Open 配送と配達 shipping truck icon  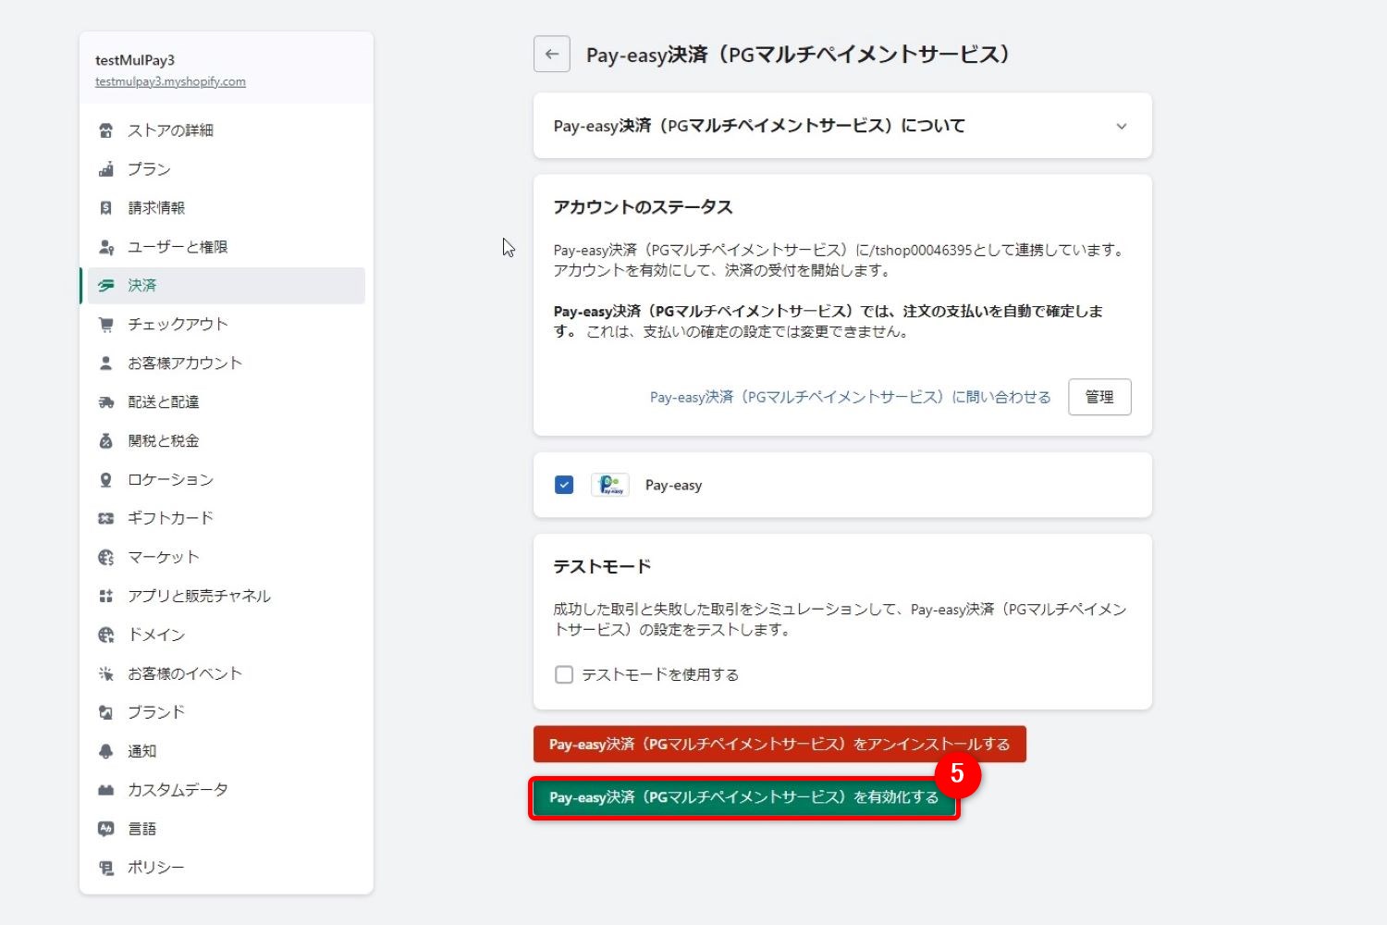point(105,401)
